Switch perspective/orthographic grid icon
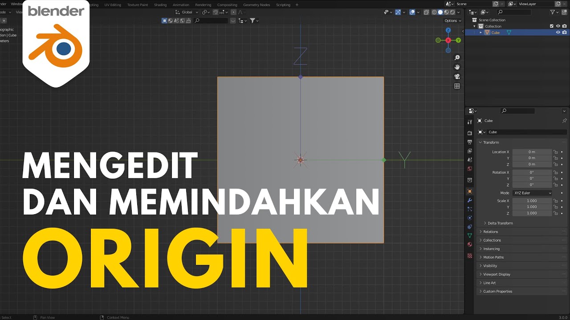 pos(457,86)
